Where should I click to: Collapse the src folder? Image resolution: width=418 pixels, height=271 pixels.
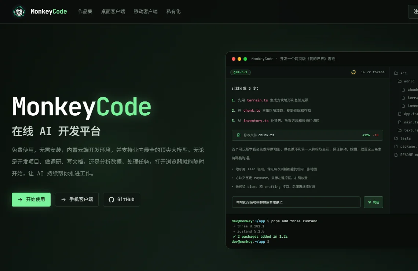[x=400, y=73]
